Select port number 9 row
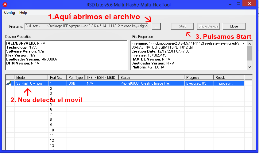 [x=129, y=125]
